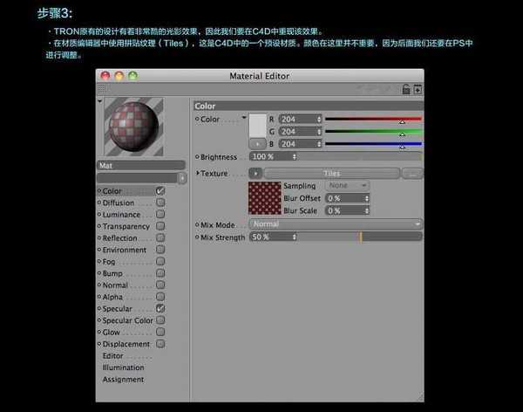Image resolution: width=523 pixels, height=412 pixels.
Task: Expand the Texture disclosure triangle
Action: click(199, 174)
